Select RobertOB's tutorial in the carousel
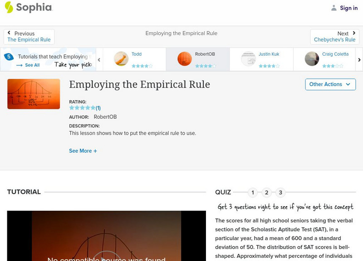The width and height of the screenshot is (363, 261). coord(197,59)
